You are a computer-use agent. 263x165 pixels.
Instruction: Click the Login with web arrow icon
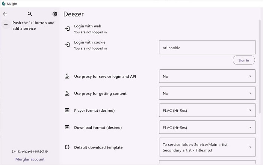[67, 28]
